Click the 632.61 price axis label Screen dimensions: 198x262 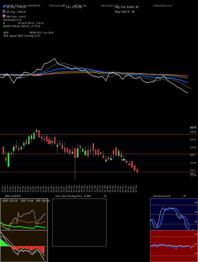point(193,139)
